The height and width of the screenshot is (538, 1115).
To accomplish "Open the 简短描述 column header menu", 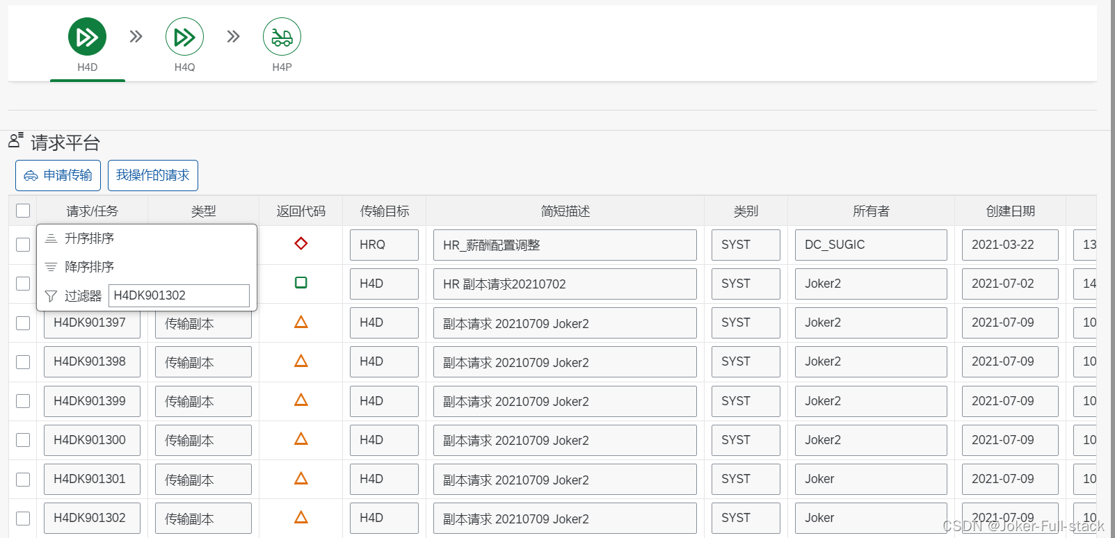I will (565, 211).
